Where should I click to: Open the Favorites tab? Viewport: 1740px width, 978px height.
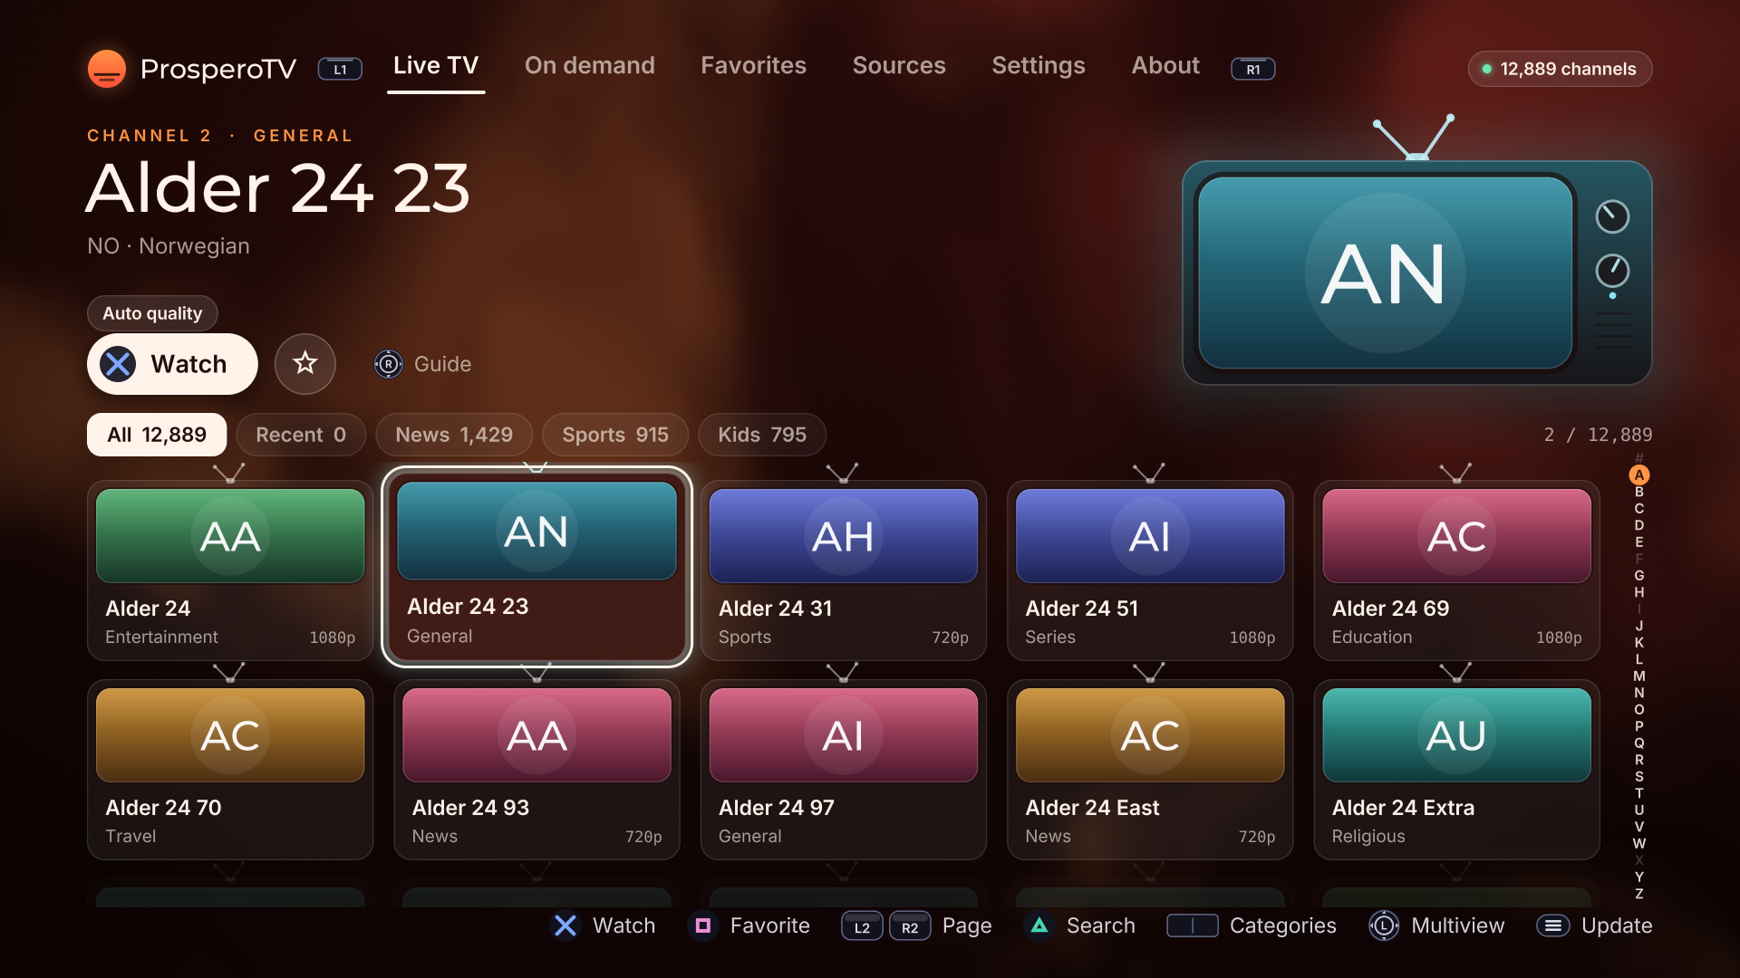pos(753,66)
